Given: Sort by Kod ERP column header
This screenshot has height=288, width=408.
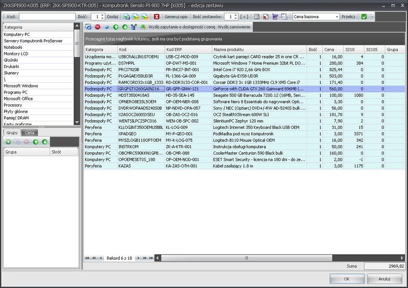Looking at the screenshot, I should (188, 49).
